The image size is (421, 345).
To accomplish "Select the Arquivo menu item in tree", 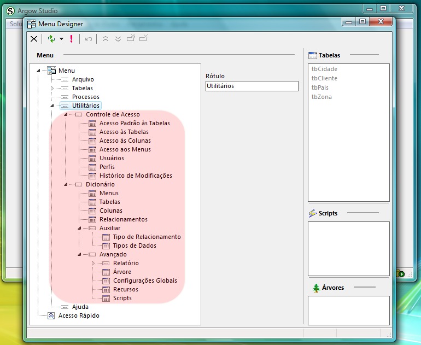I will [x=83, y=79].
